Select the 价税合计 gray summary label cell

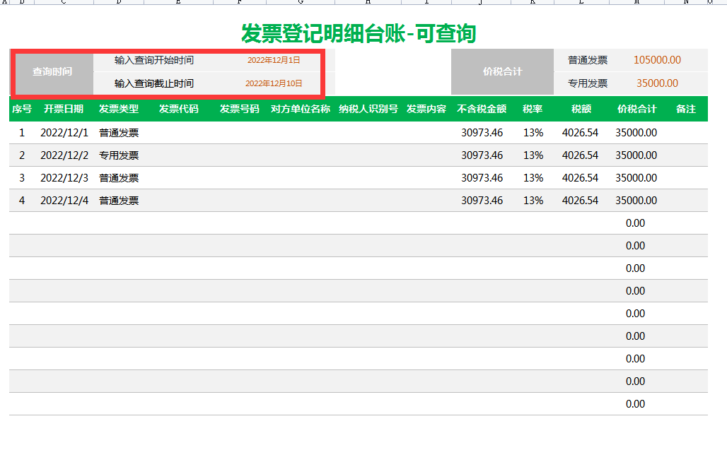(502, 72)
